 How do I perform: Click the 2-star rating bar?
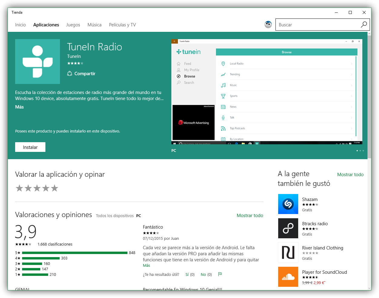[x=31, y=269]
